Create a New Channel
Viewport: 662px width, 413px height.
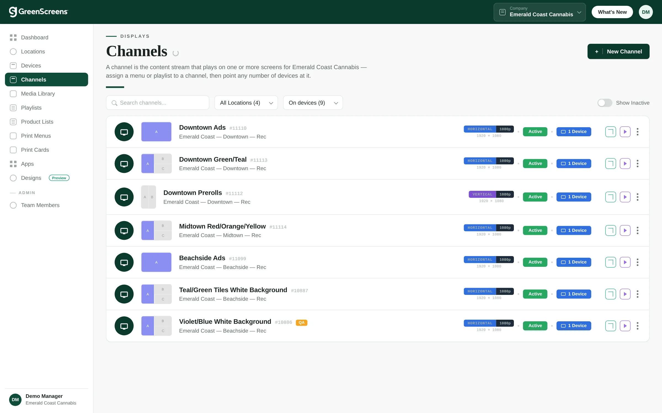tap(618, 51)
